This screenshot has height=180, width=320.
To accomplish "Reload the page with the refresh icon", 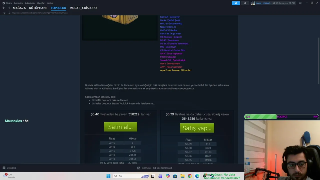I will pyautogui.click(x=4, y=13).
